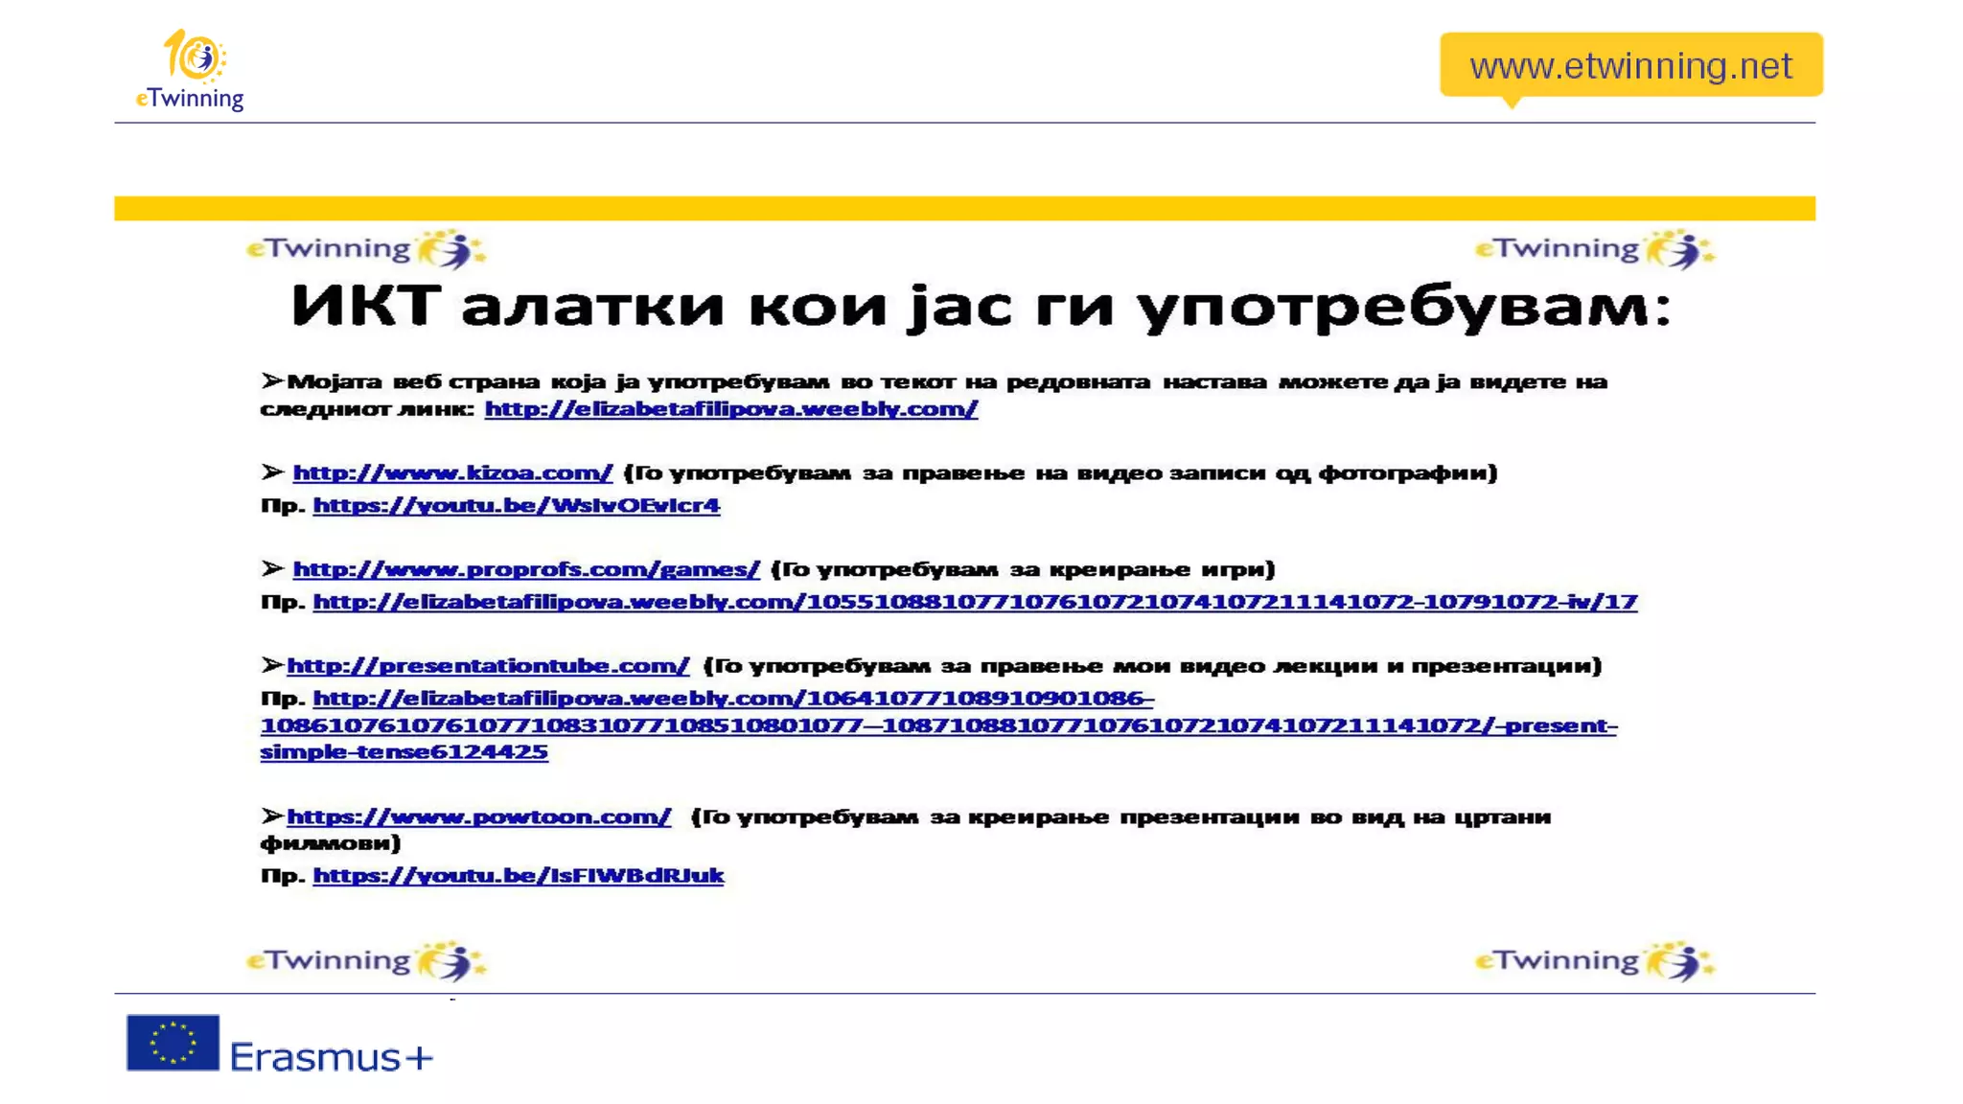This screenshot has height=1104, width=1963.
Task: Click the yellow horizontal banner bar
Action: pyautogui.click(x=964, y=208)
